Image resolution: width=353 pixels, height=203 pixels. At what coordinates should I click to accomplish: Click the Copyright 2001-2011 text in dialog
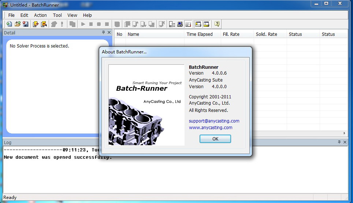tap(210, 97)
